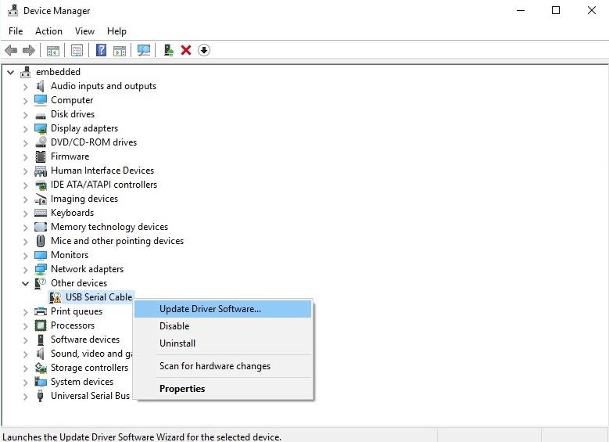Click the Back arrow toolbar icon
Viewport: 609px width, 442px height.
[11, 50]
